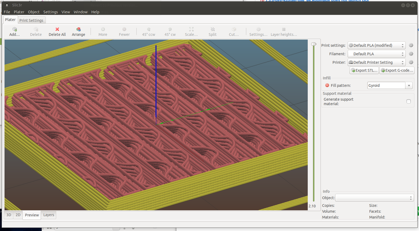
Task: Switch to the Layers view tab
Action: click(x=49, y=215)
